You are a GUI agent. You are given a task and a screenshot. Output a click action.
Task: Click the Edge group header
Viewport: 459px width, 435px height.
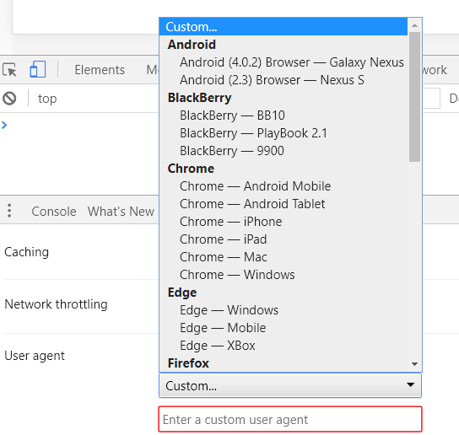coord(182,293)
